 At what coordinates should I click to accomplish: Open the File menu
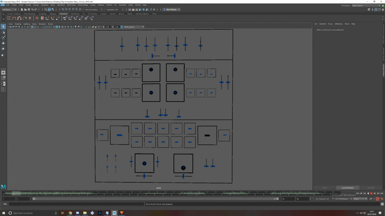pyautogui.click(x=2, y=5)
